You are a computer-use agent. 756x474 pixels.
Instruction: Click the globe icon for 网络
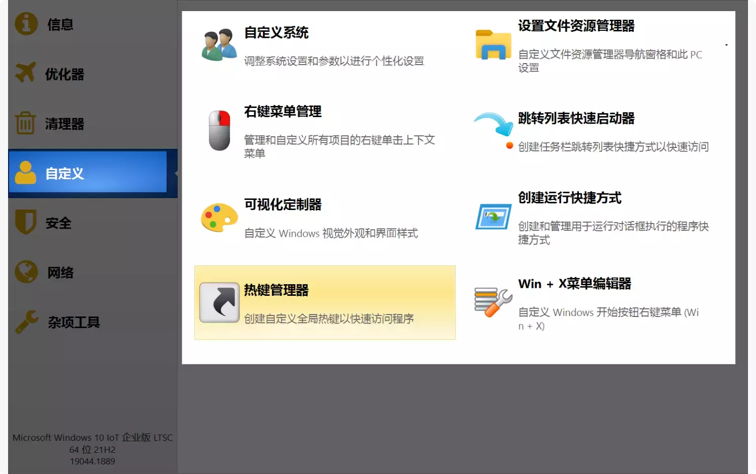pos(25,272)
